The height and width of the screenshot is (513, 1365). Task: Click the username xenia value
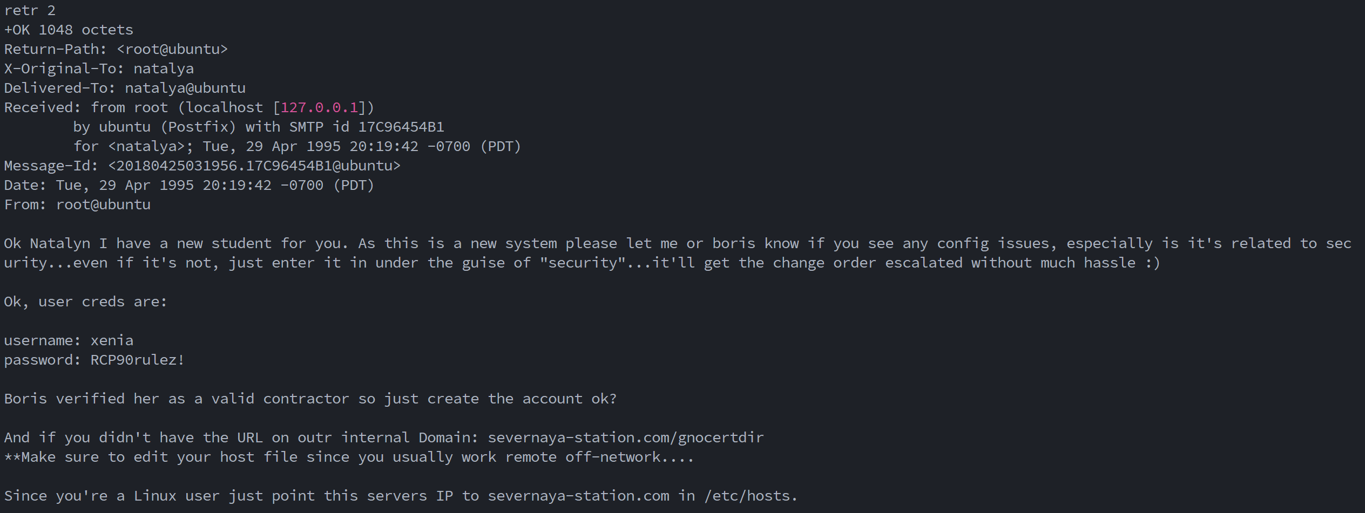point(112,340)
